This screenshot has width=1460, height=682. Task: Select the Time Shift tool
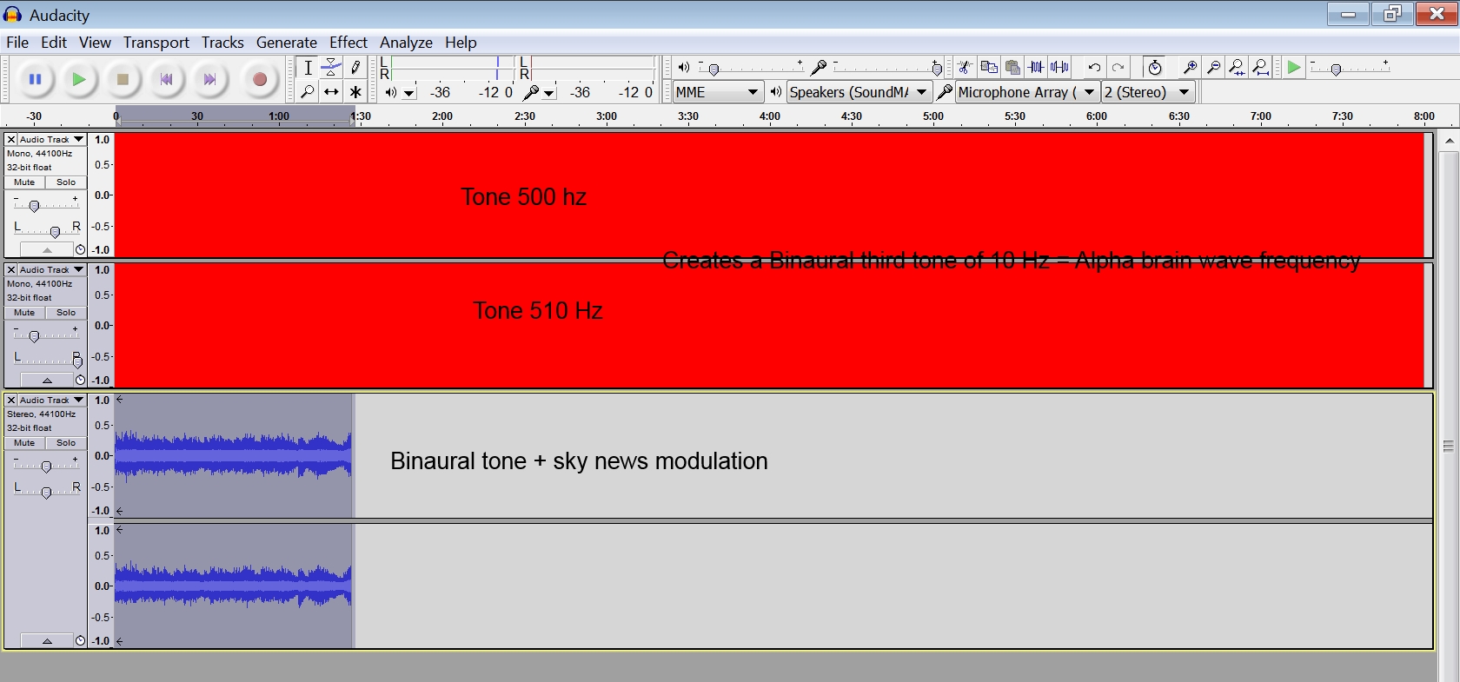tap(331, 92)
